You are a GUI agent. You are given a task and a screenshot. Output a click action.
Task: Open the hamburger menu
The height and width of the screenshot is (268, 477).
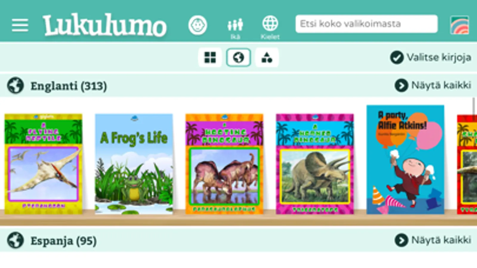click(20, 25)
